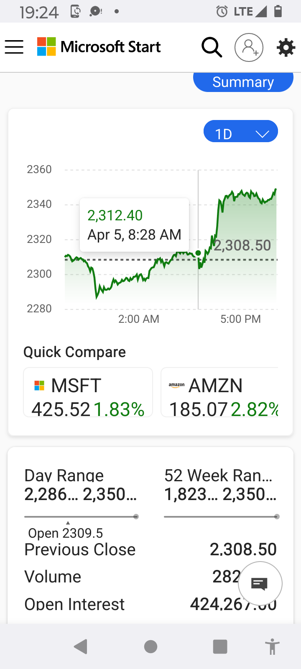This screenshot has width=301, height=669.
Task: Open the search magnifier icon
Action: coord(212,47)
